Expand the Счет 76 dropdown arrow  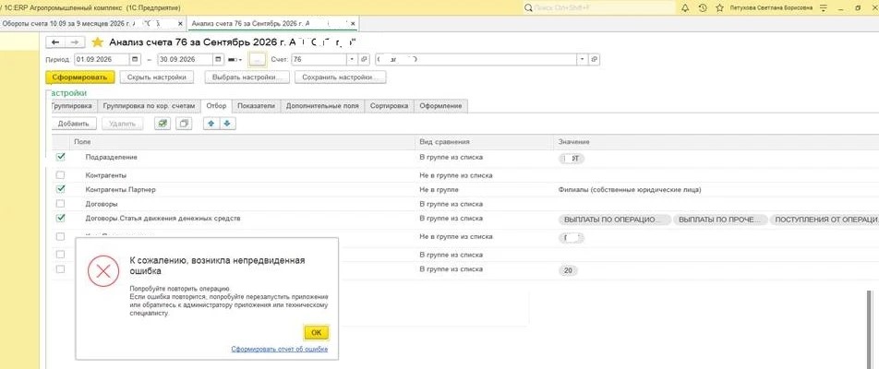(352, 59)
